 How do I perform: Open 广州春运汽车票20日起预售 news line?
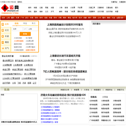65,64
